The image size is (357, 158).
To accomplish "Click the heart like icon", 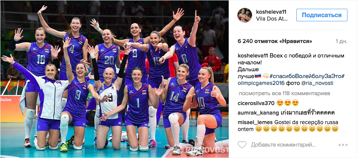I will click(x=242, y=145).
